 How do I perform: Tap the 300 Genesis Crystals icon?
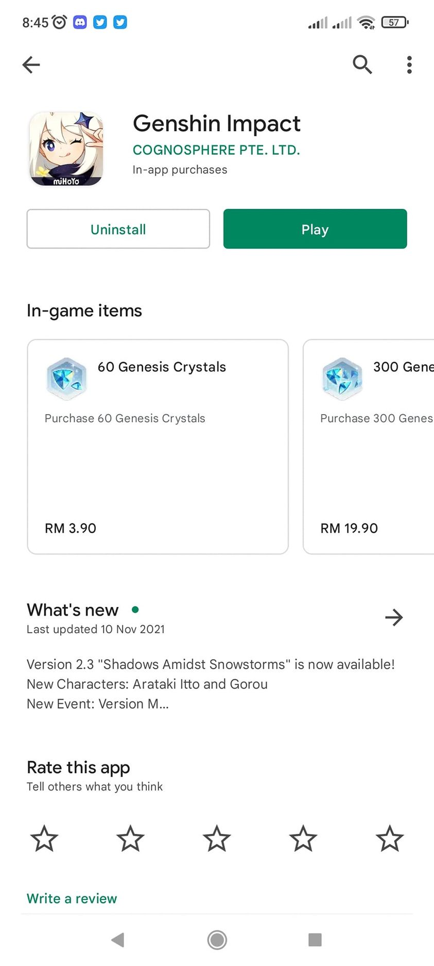pos(342,378)
